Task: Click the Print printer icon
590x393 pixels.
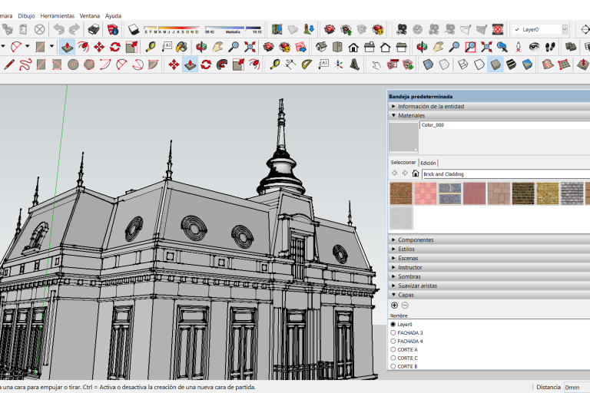Action: pyautogui.click(x=93, y=29)
